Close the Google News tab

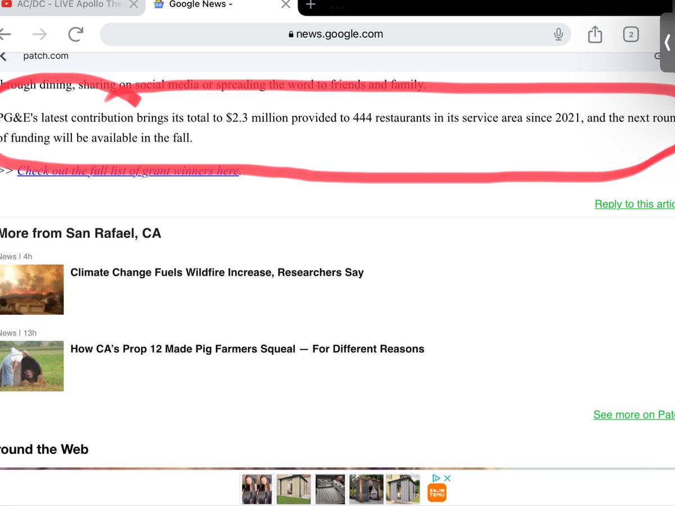click(286, 5)
